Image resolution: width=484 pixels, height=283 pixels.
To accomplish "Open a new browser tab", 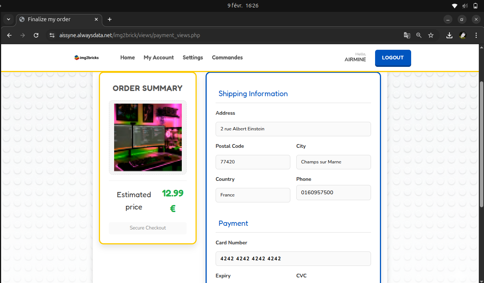I will (109, 19).
